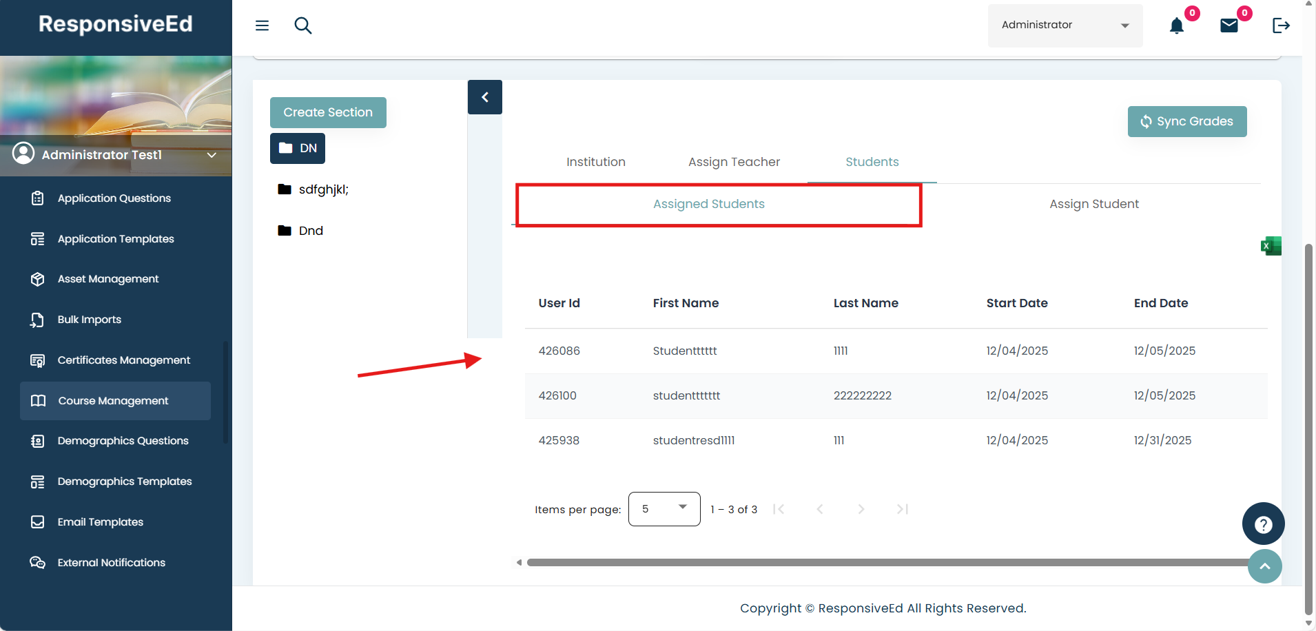
Task: Open Certificates Management in the sidebar
Action: (123, 360)
